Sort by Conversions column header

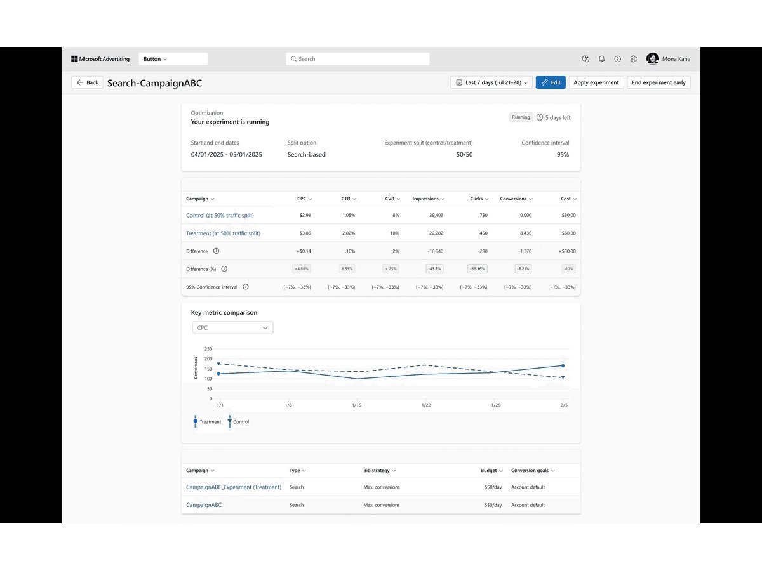point(516,199)
